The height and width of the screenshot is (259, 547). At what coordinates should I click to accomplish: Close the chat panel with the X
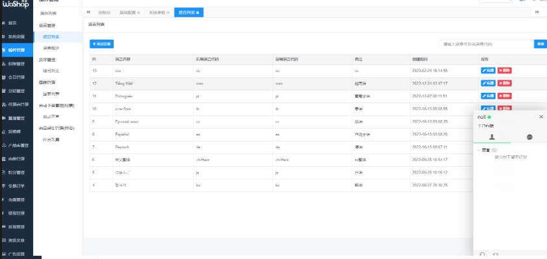tap(541, 117)
